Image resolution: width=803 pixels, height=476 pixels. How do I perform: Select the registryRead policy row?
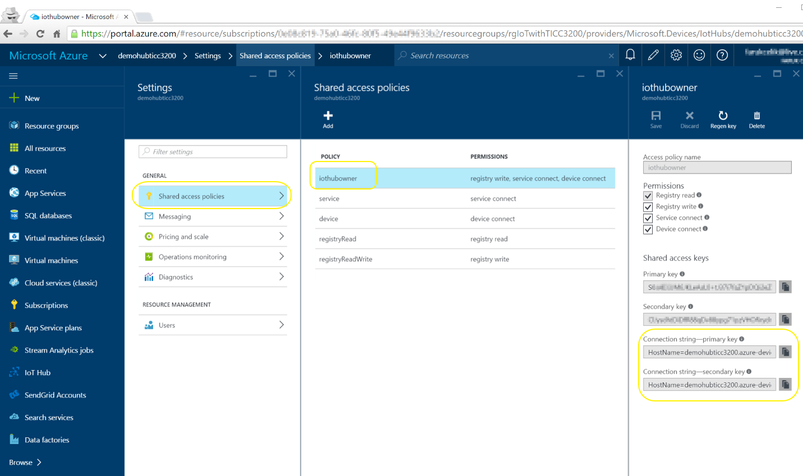coord(465,239)
